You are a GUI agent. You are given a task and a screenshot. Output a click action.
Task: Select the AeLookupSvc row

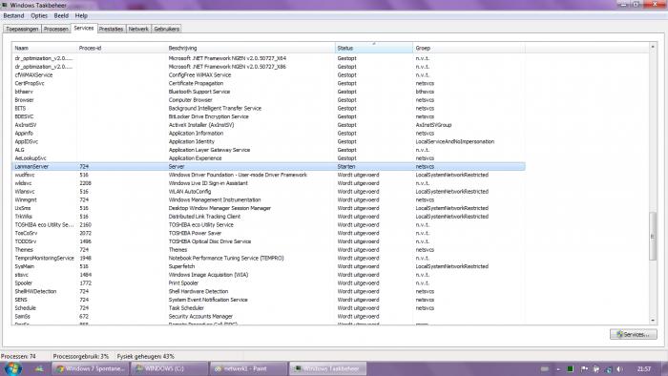[x=268, y=158]
